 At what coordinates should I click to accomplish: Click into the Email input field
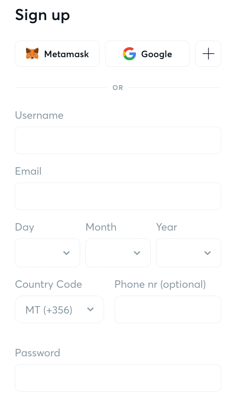[x=118, y=196]
